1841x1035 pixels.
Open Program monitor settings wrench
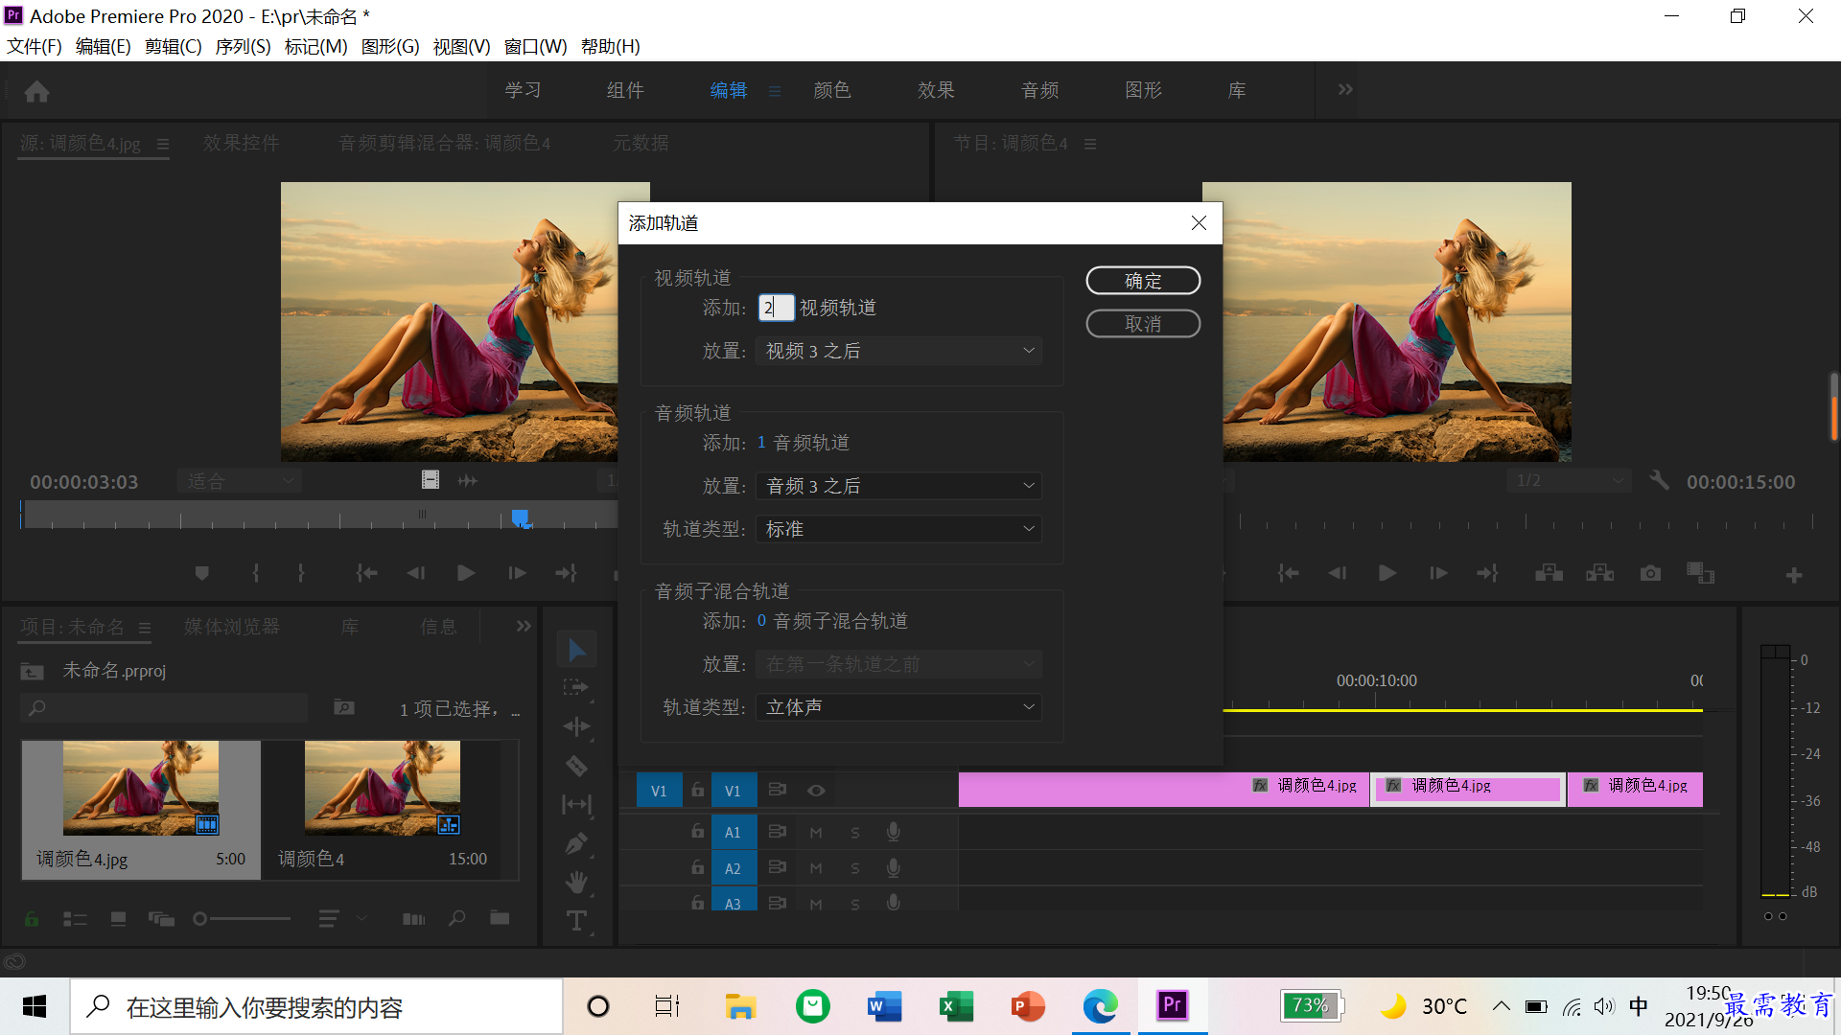(1659, 480)
